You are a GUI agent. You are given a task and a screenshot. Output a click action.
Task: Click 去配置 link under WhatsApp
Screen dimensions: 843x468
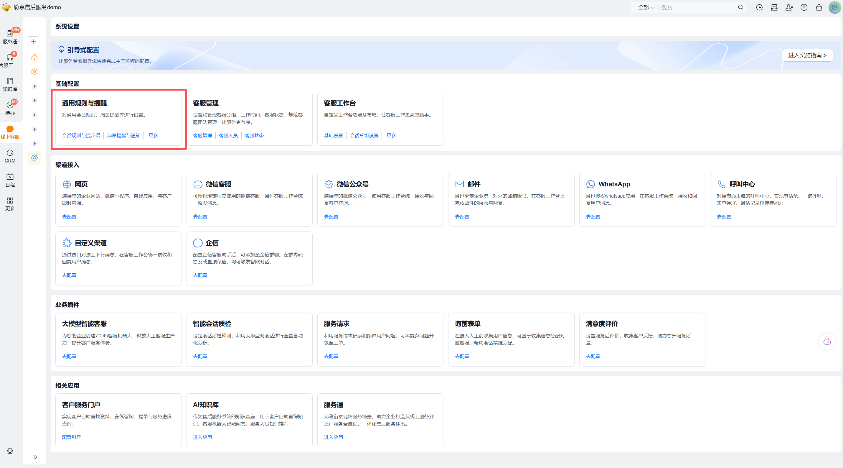(x=593, y=216)
